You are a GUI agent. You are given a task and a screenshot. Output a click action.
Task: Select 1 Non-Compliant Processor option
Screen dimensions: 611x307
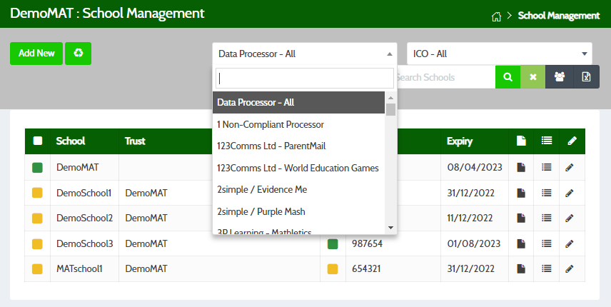(271, 124)
